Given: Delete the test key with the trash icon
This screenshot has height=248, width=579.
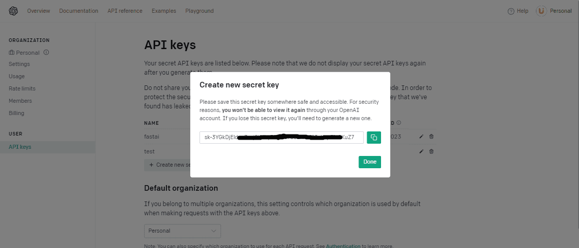Looking at the screenshot, I should point(431,151).
